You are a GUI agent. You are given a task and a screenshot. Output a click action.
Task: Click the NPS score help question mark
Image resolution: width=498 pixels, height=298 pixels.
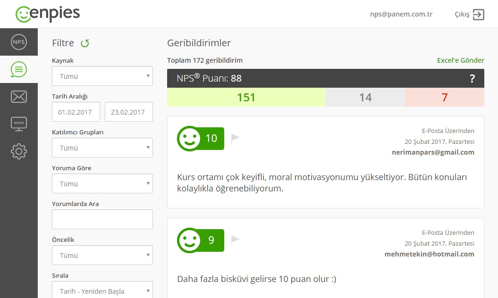click(x=473, y=78)
